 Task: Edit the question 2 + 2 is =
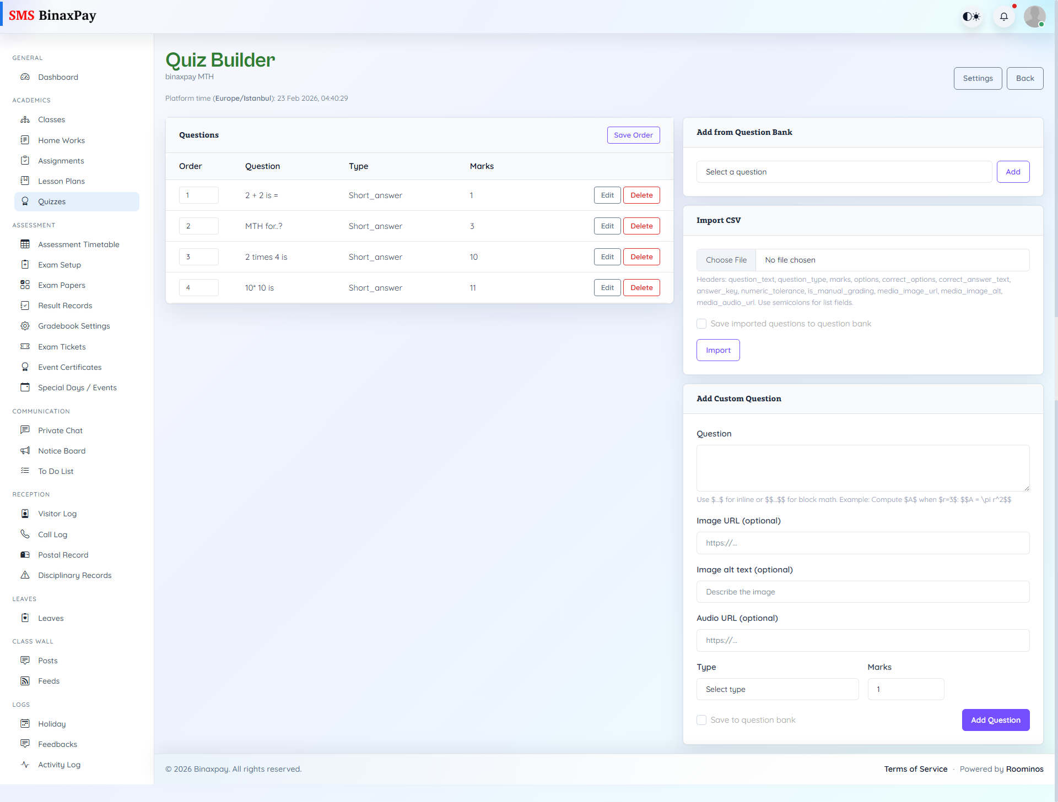[x=607, y=195]
